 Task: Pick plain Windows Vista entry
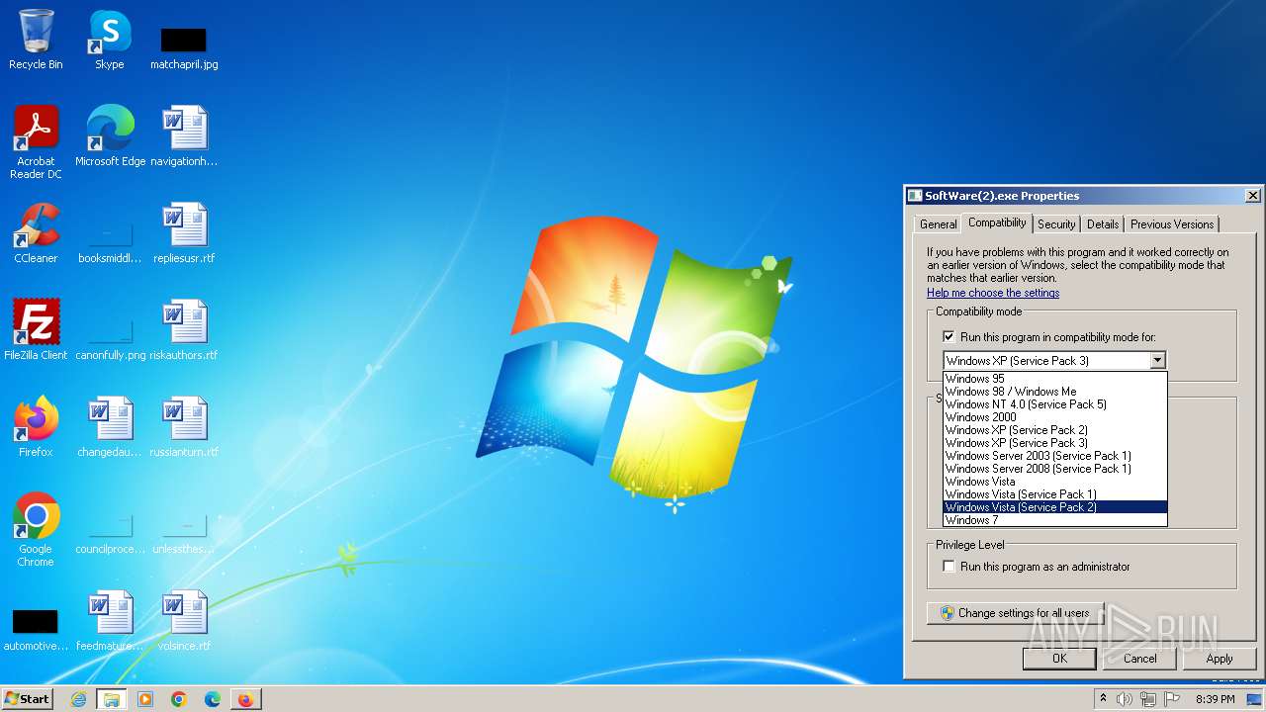(1054, 482)
